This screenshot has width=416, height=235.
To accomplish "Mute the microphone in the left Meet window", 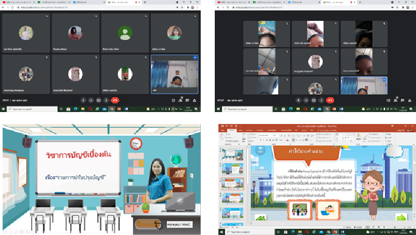I will click(83, 100).
